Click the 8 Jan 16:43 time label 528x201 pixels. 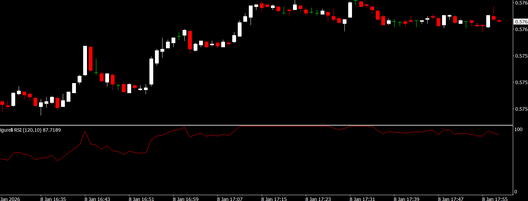(97, 199)
